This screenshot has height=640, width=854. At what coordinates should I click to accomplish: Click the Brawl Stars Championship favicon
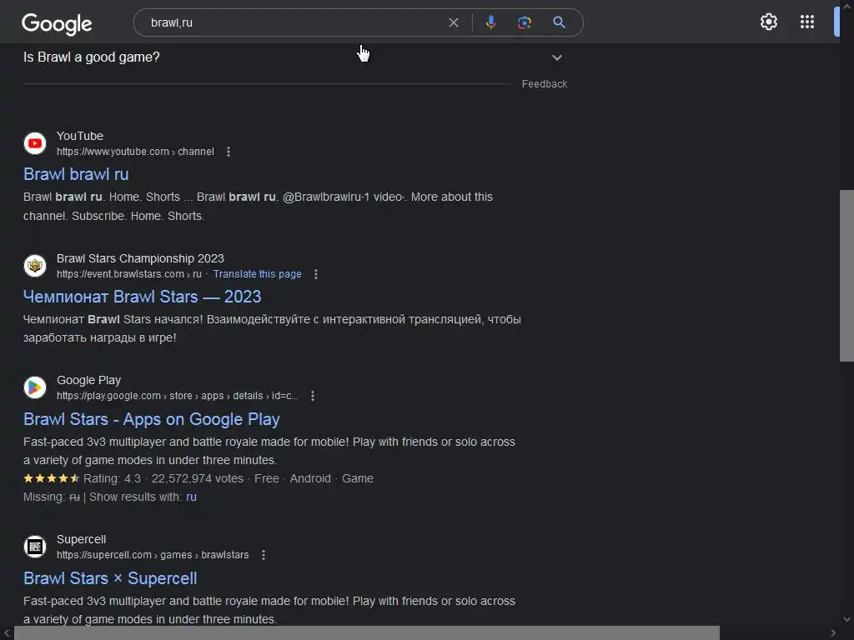(35, 266)
